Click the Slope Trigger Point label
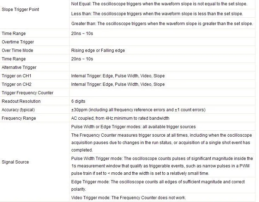Viewport: 259px width, 202px height. click(20, 10)
